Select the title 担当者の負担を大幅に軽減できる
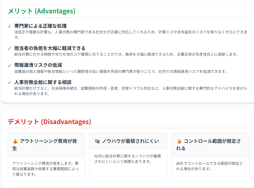 50,48
